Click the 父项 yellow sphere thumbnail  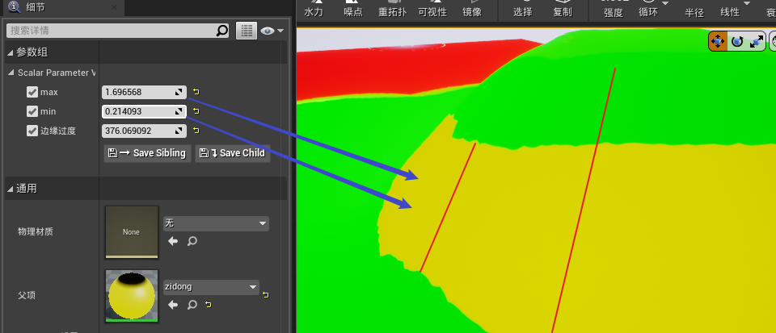[131, 295]
